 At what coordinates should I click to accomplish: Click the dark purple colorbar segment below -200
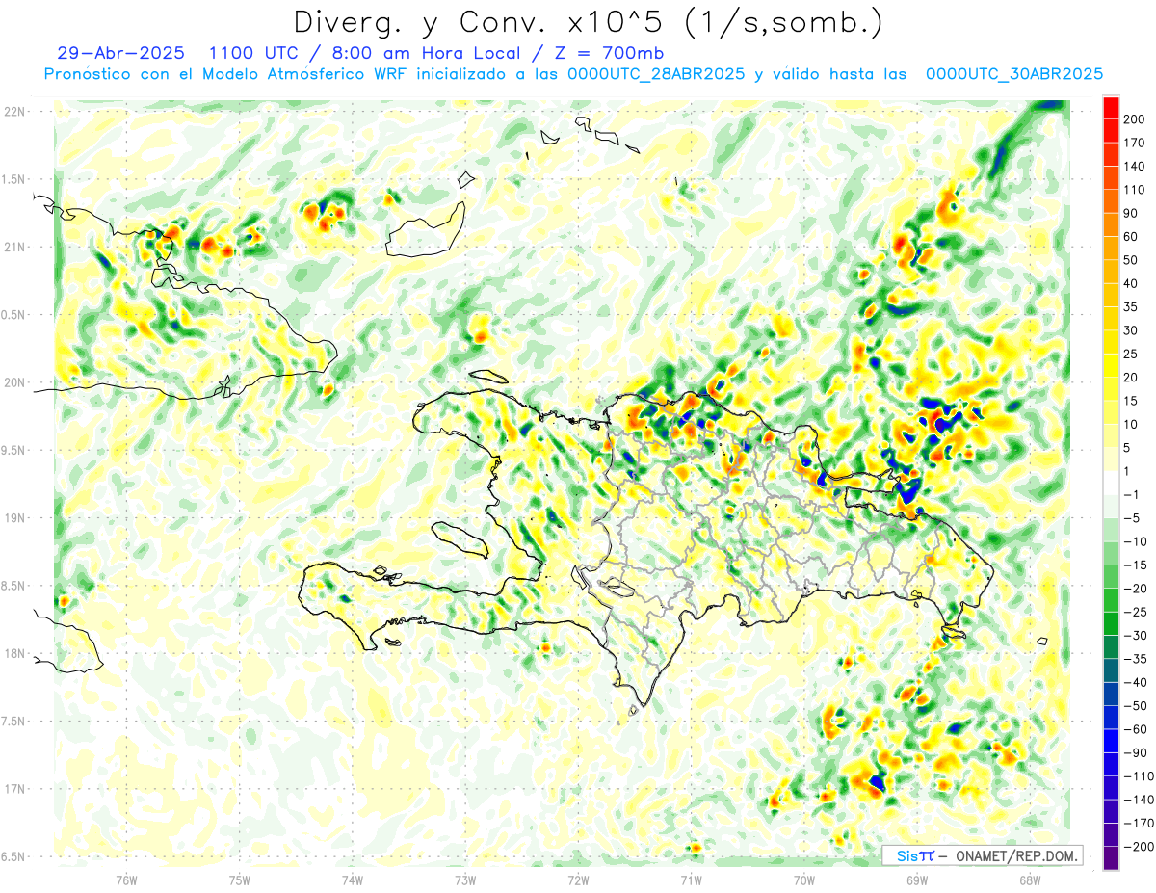(1111, 859)
